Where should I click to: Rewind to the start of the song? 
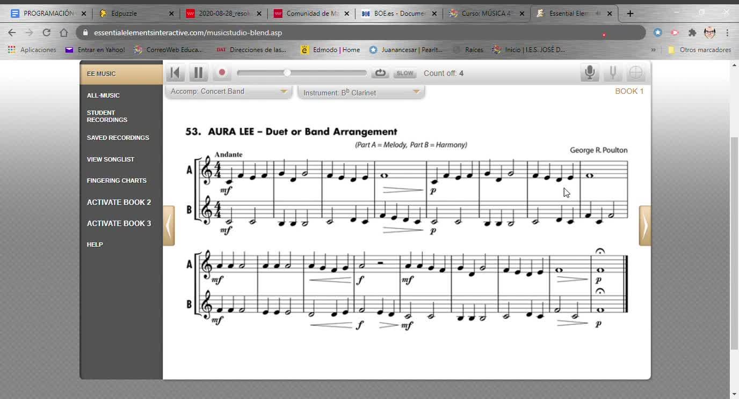tap(175, 73)
